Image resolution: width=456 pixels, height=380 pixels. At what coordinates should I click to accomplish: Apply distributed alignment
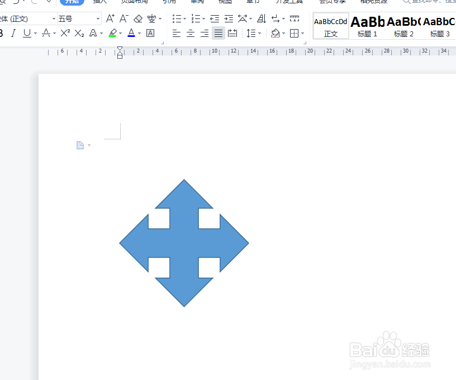pyautogui.click(x=232, y=33)
